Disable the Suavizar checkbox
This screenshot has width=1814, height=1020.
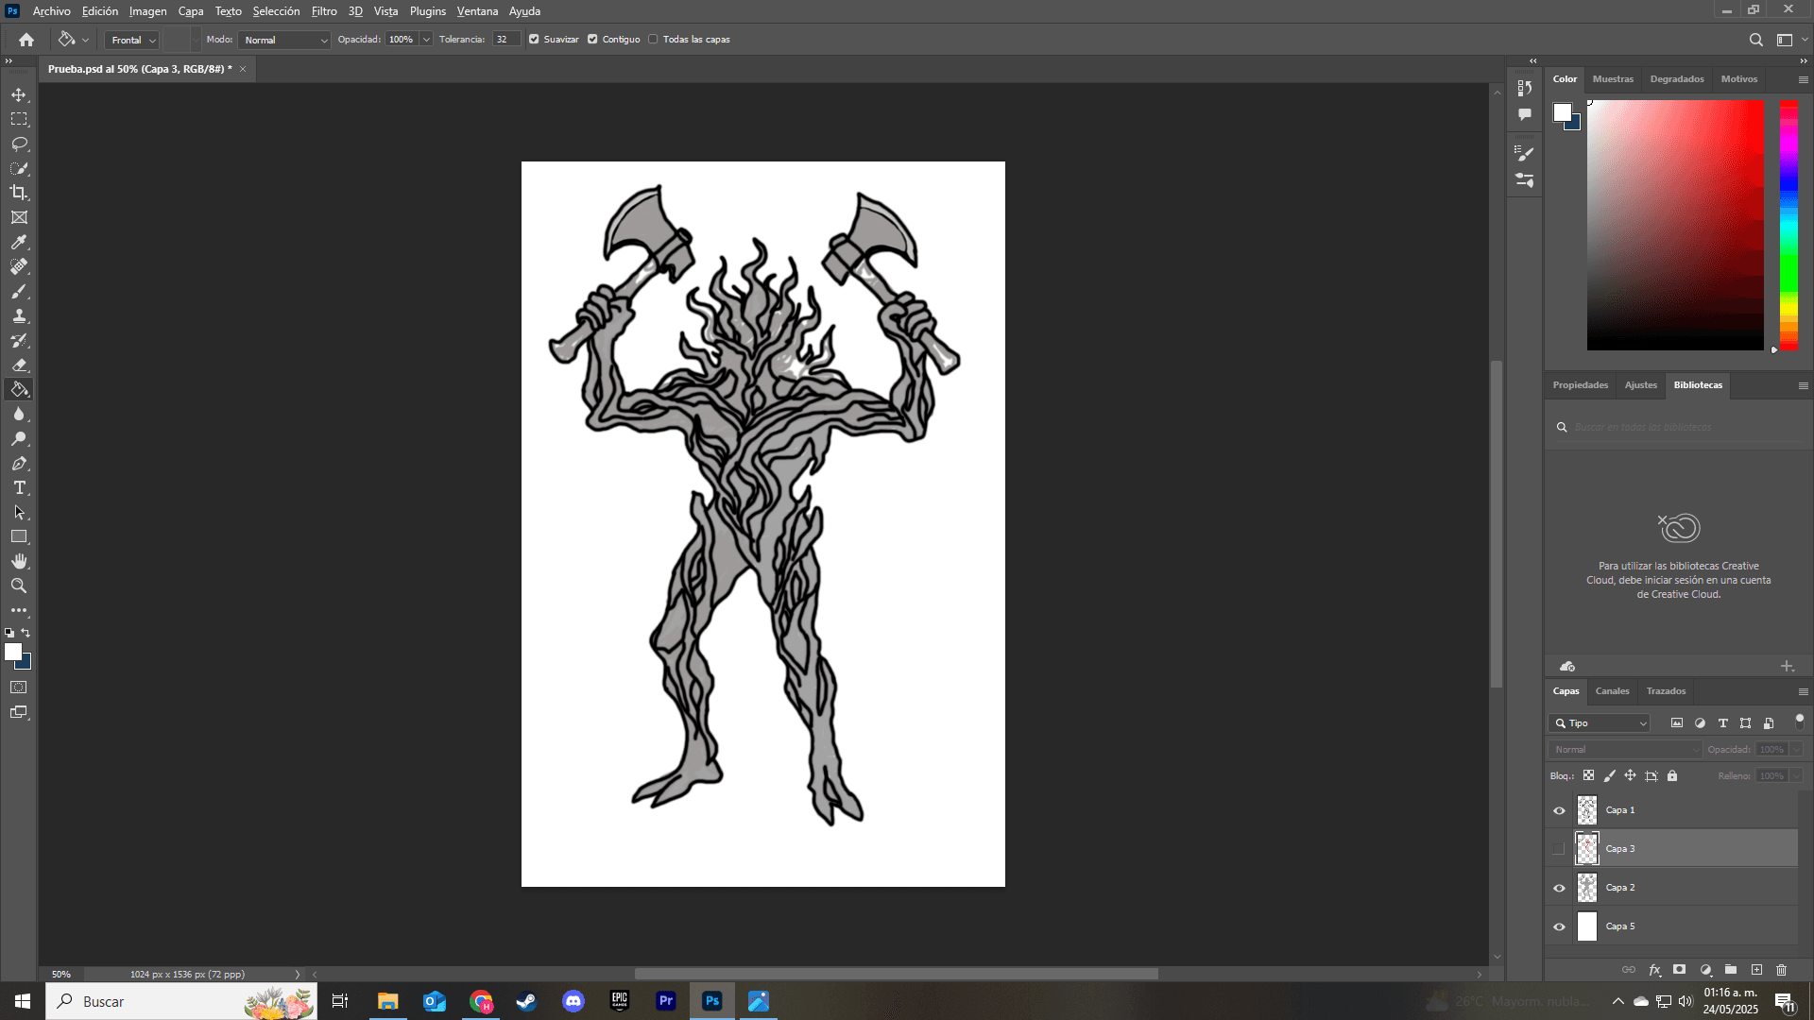(x=534, y=40)
